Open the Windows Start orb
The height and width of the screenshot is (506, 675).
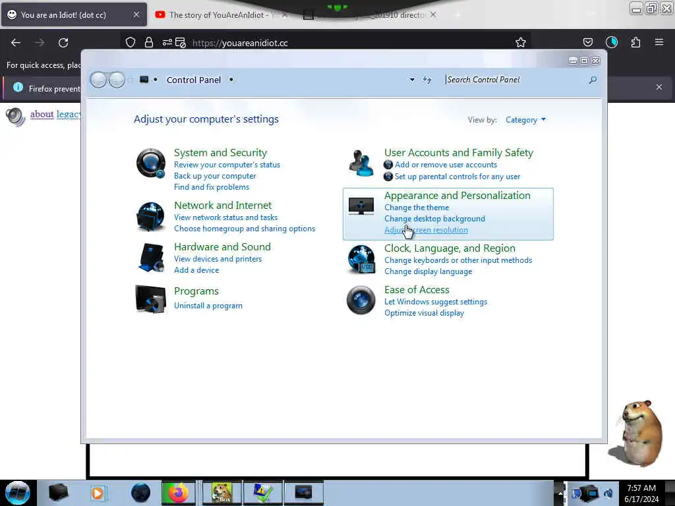tap(18, 493)
